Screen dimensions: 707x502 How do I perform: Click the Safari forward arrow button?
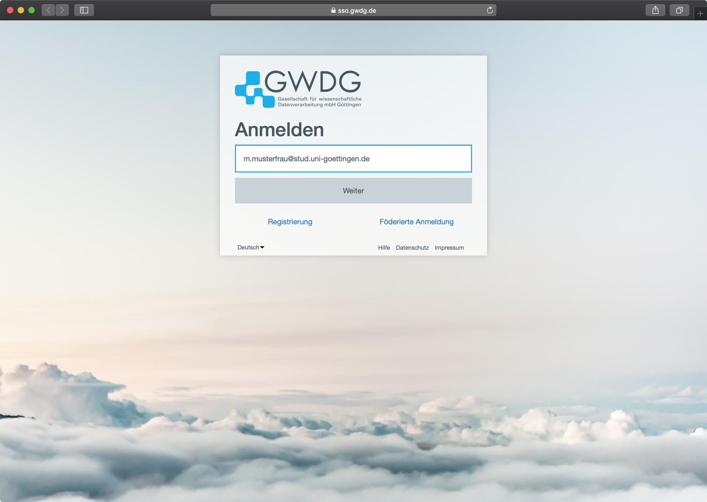click(x=62, y=10)
